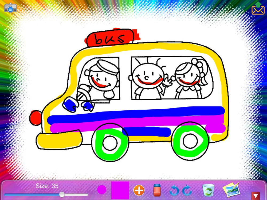Image resolution: width=267 pixels, height=200 pixels.
Task: Redo the last undone stroke
Action: coord(187,190)
